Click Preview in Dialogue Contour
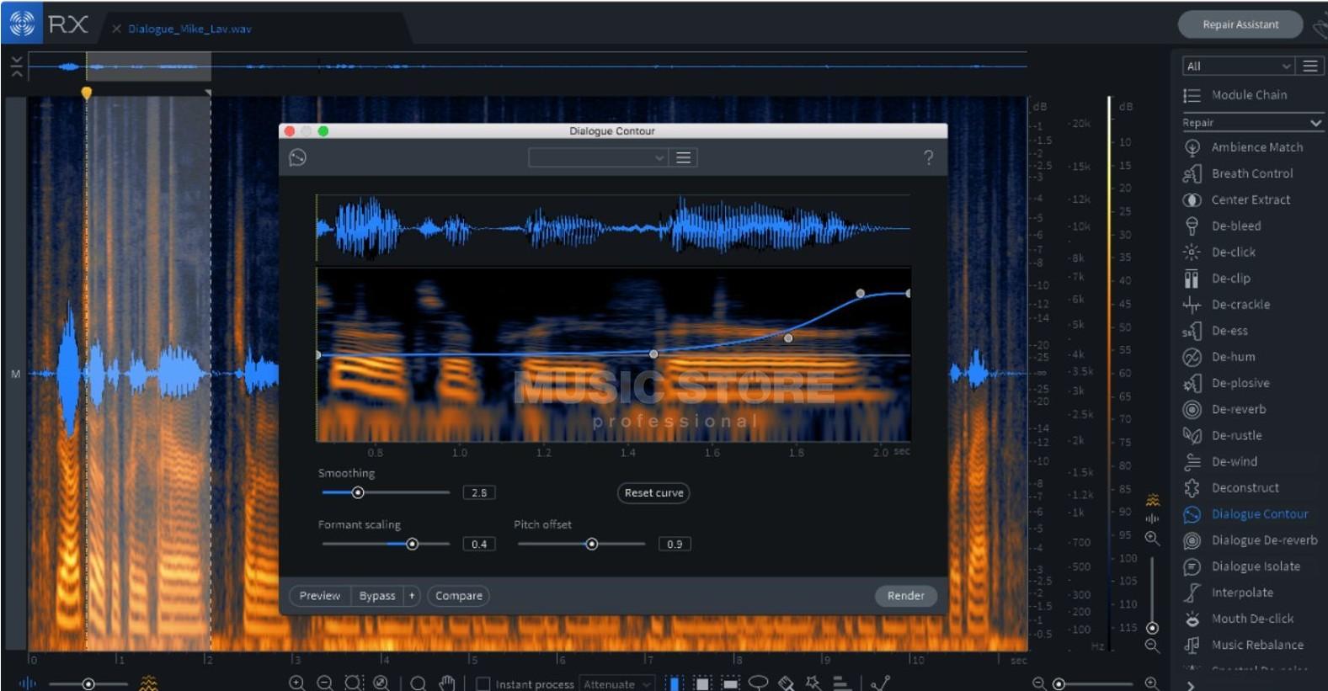The height and width of the screenshot is (691, 1328). point(320,596)
